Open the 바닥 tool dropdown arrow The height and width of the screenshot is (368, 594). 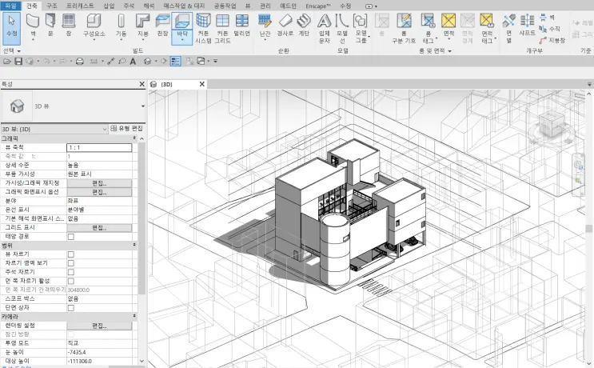coord(182,40)
